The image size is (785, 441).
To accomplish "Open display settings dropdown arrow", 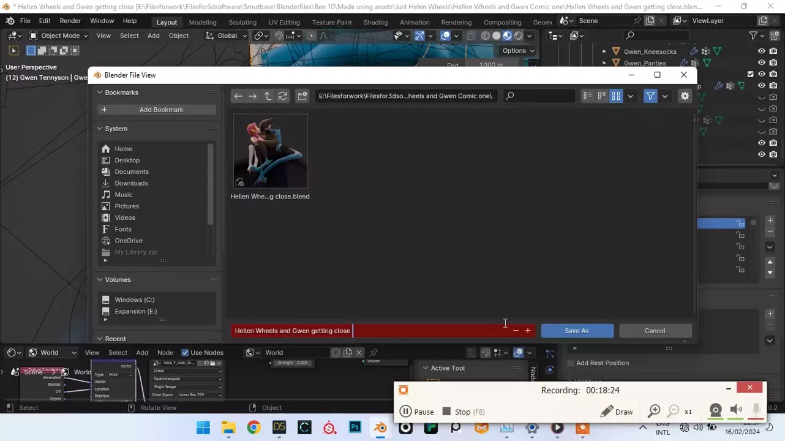I will pyautogui.click(x=630, y=96).
